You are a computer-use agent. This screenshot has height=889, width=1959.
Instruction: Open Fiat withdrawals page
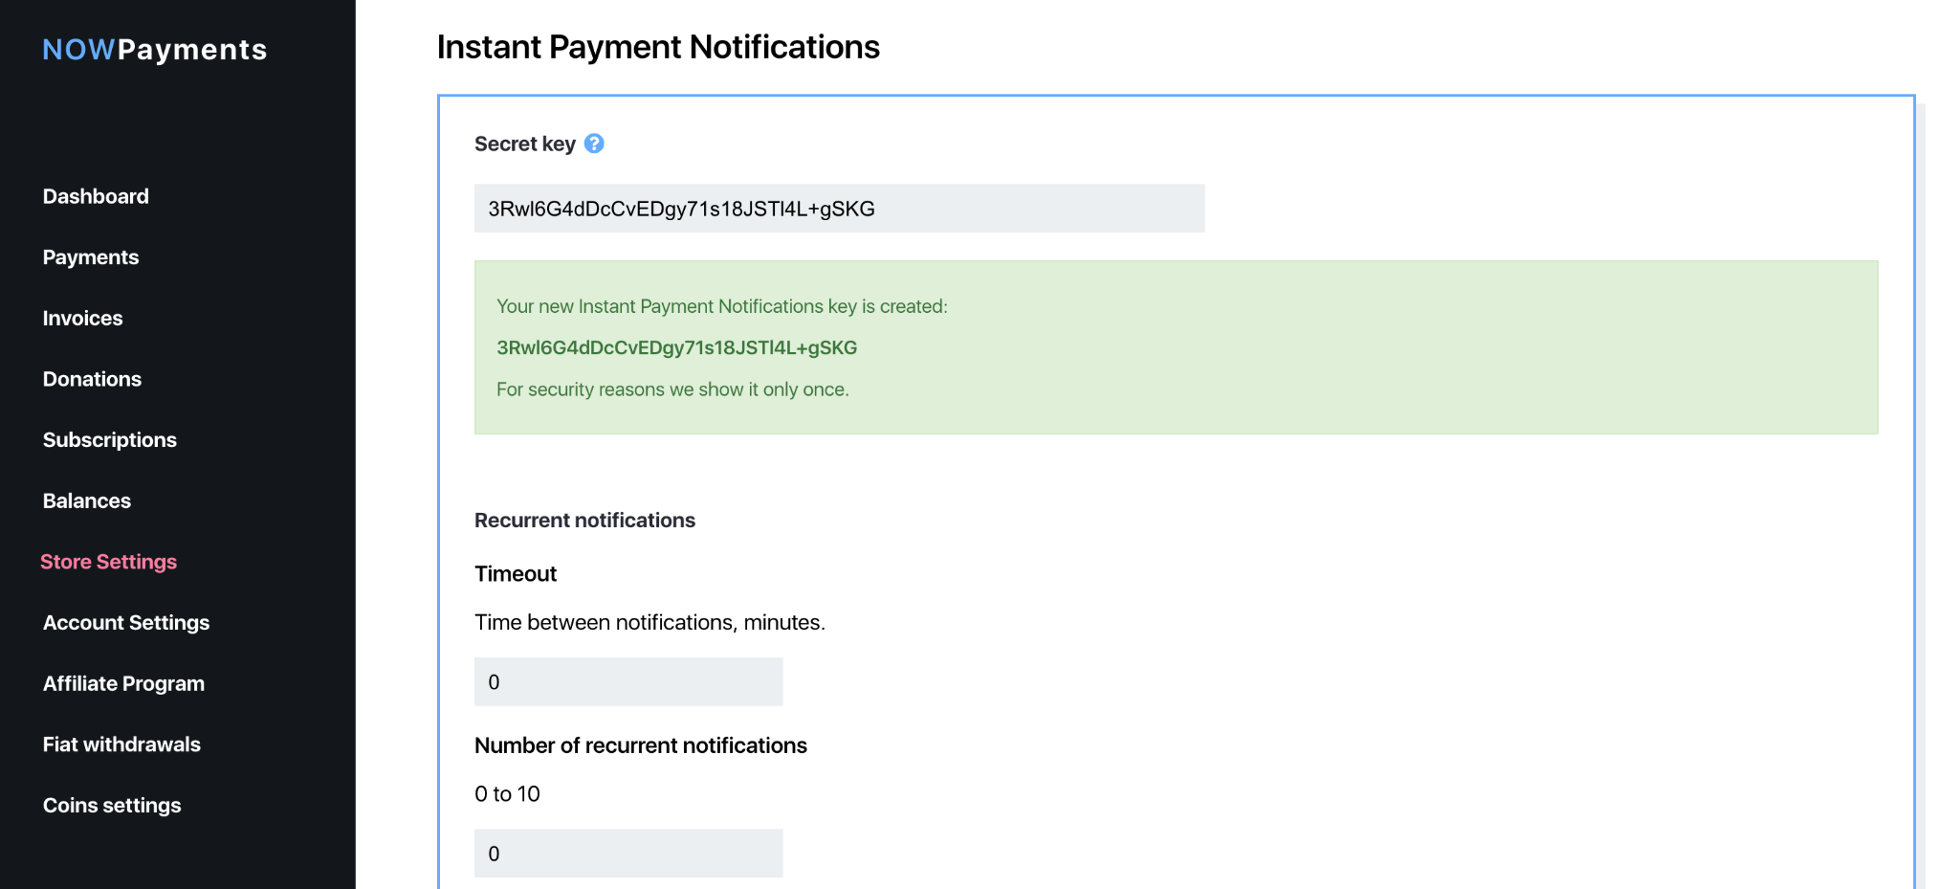coord(121,745)
